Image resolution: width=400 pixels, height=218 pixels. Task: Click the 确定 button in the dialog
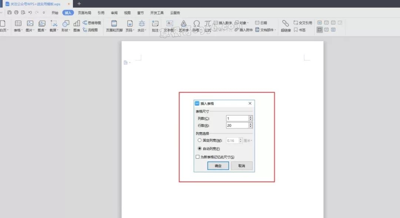218,166
